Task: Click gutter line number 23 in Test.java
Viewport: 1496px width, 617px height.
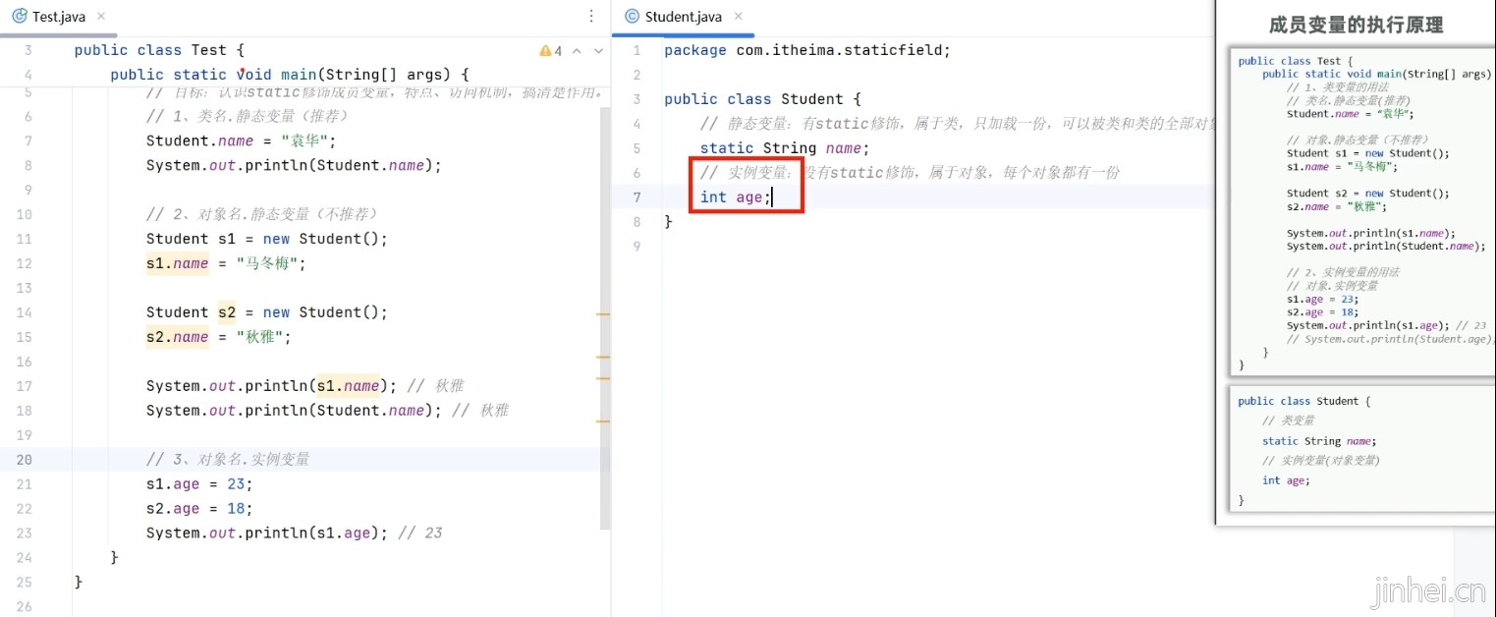Action: (x=24, y=533)
